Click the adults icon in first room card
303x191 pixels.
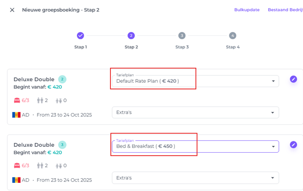pyautogui.click(x=40, y=100)
